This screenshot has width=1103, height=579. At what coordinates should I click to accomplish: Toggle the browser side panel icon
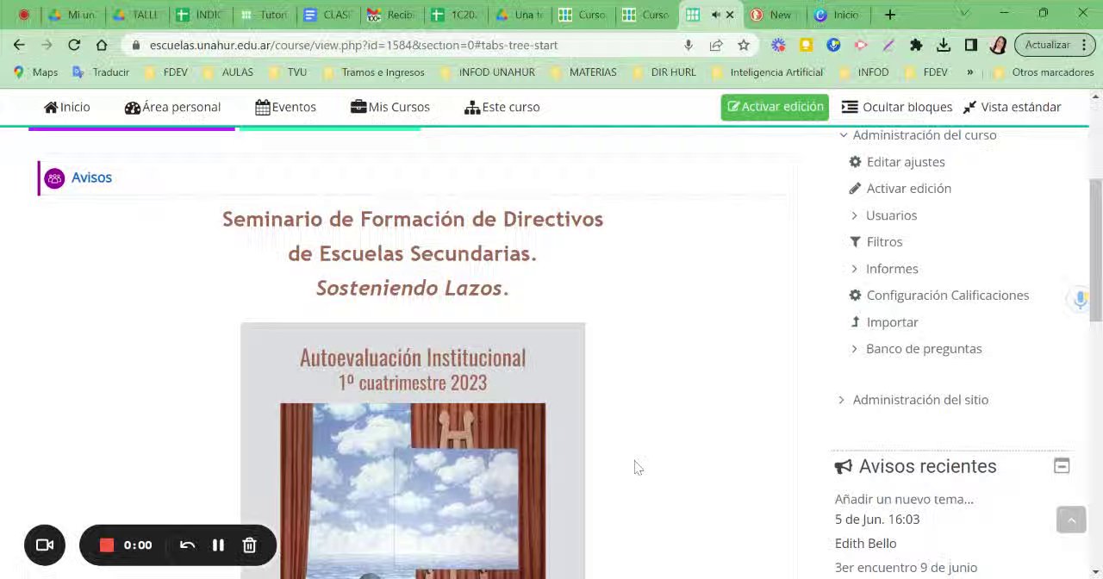tap(971, 45)
